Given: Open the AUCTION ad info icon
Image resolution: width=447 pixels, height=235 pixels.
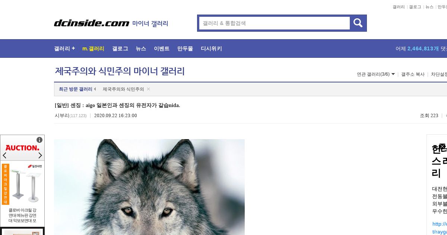Looking at the screenshot, I should click(x=39, y=140).
